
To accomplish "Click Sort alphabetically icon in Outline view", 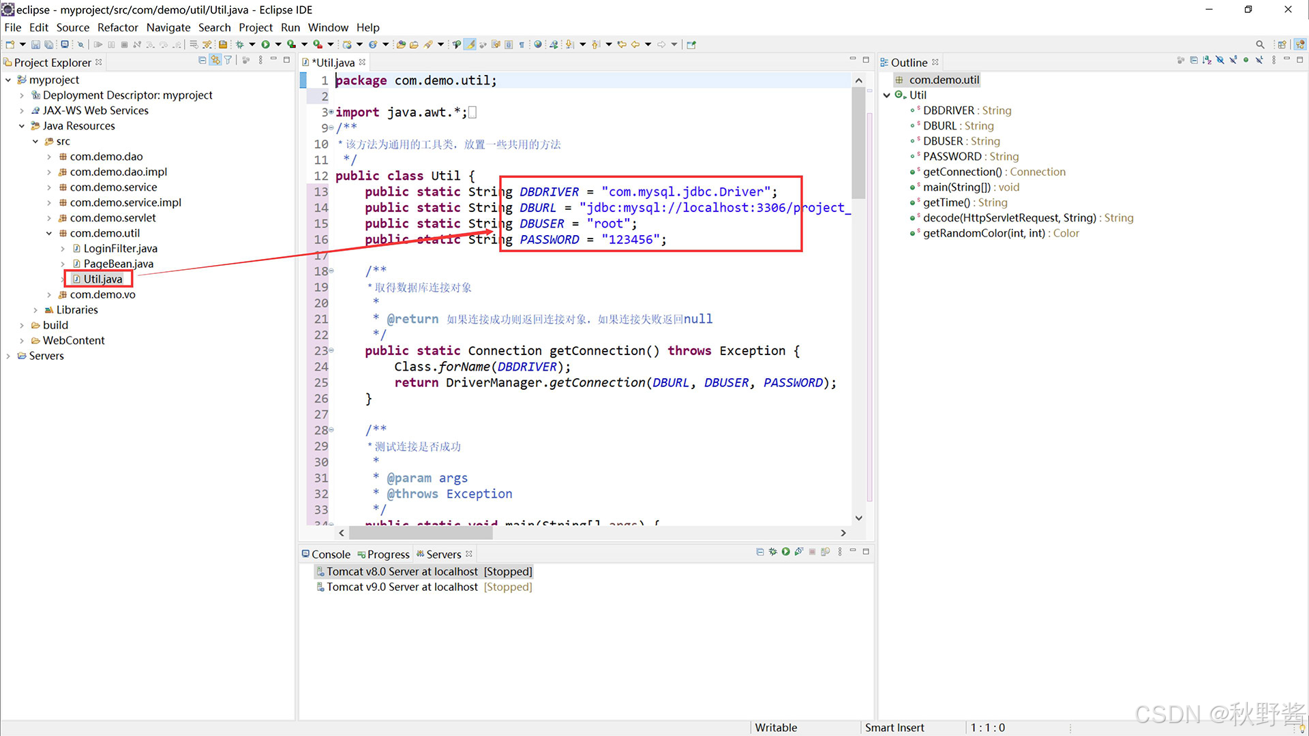I will click(x=1207, y=61).
